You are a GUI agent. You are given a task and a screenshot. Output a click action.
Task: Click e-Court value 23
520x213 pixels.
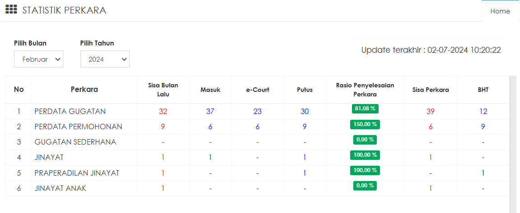coord(258,111)
